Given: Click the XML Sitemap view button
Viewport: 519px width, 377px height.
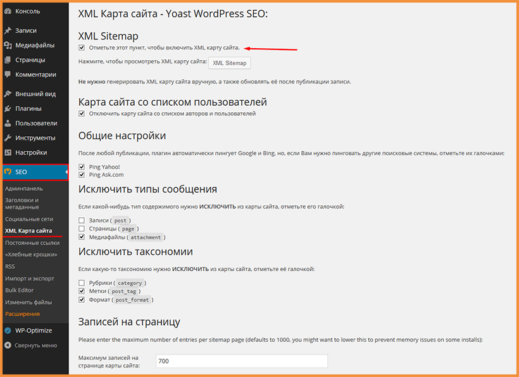Looking at the screenshot, I should pyautogui.click(x=229, y=63).
